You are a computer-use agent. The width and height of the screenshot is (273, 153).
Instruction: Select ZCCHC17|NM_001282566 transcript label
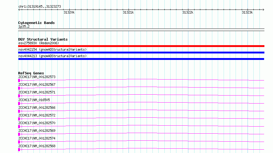(37, 108)
